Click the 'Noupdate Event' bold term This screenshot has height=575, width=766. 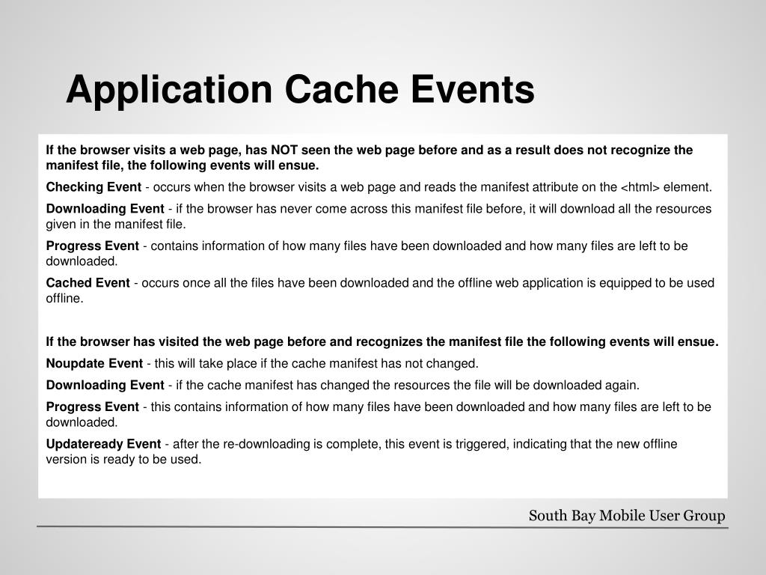point(94,363)
